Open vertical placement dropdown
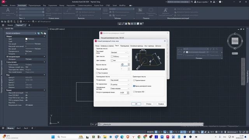Screen dimensions: 249x140 pos(120,80)
